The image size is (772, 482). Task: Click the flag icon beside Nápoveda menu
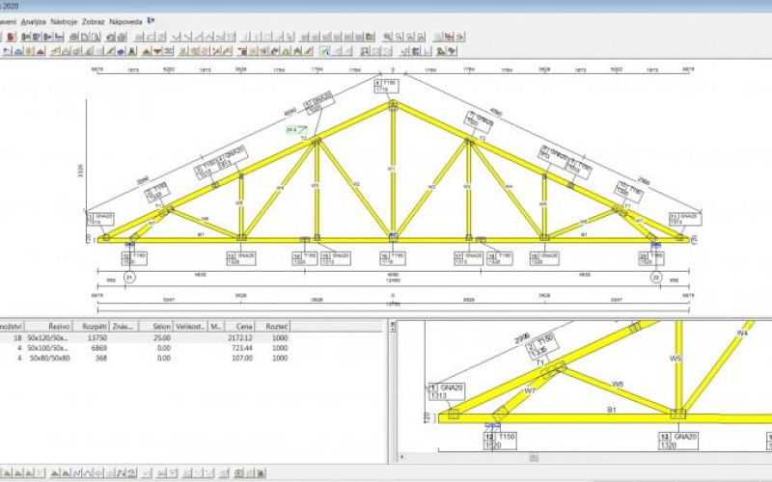(x=152, y=21)
